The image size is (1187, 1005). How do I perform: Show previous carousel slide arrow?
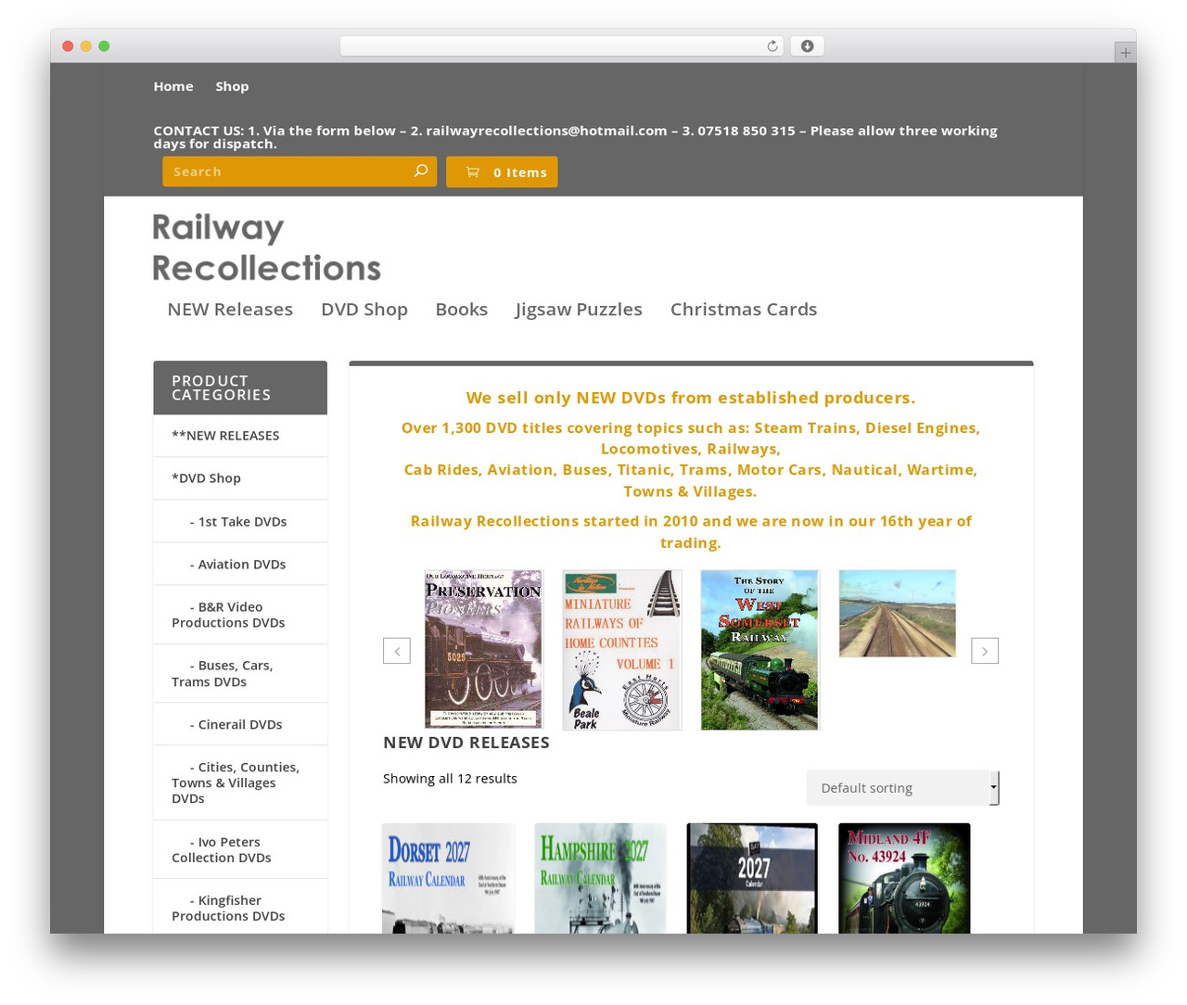[397, 651]
